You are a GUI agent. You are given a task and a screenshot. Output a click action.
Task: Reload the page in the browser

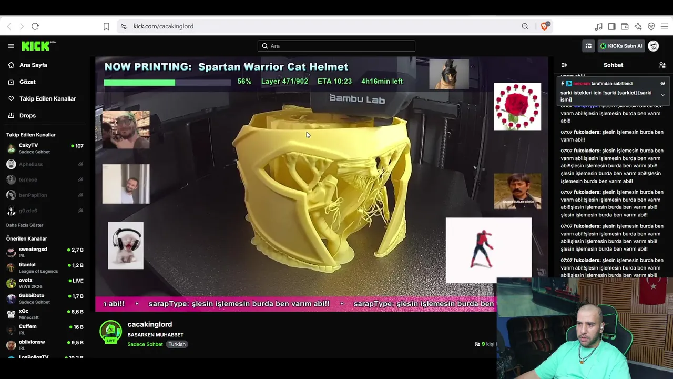(35, 26)
